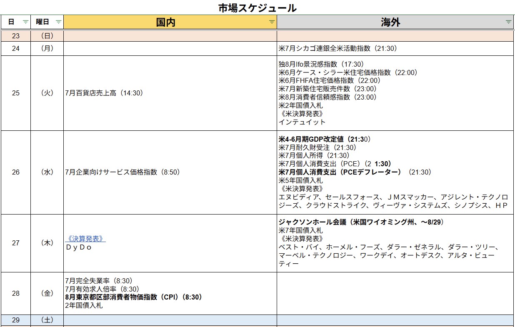Open the filter dropdown for 曜日 column
This screenshot has width=515, height=327.
tap(58, 22)
